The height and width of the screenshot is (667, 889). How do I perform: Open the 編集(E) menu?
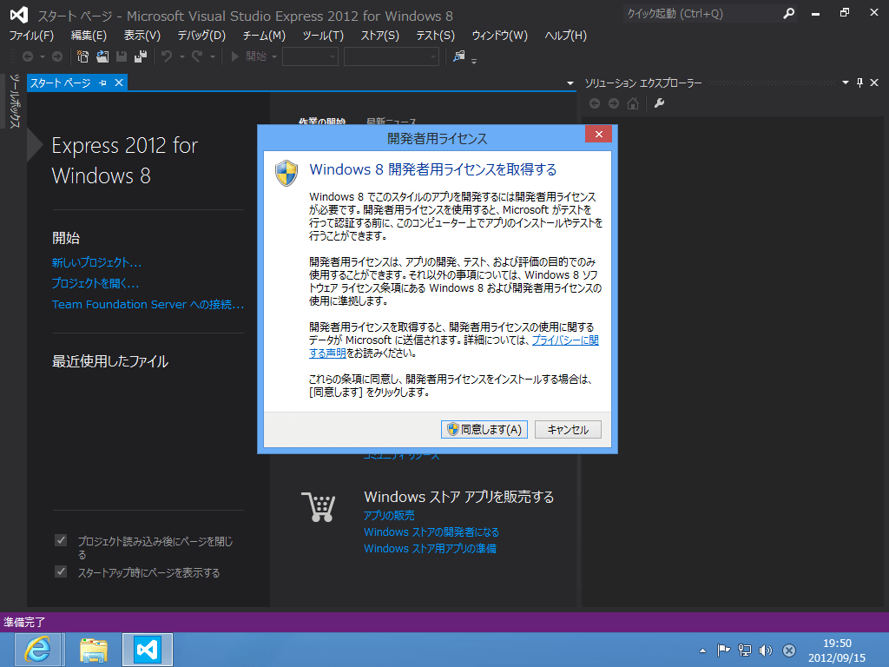point(89,36)
